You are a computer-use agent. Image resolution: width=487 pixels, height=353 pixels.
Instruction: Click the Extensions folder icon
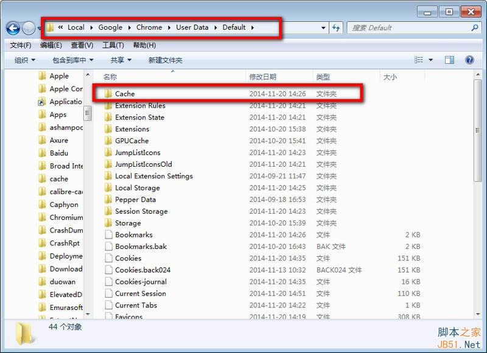click(108, 129)
